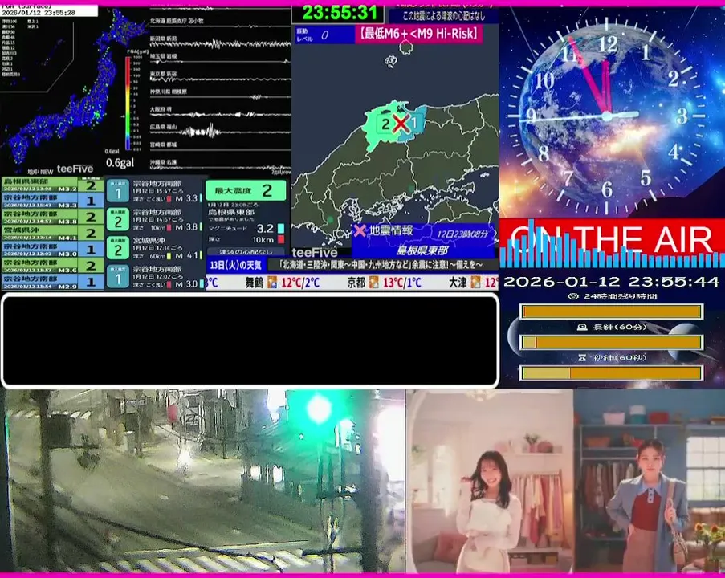
Task: Select intensity 2 badge for 14:57 宗谷地方南部 quake
Action: pyautogui.click(x=118, y=220)
